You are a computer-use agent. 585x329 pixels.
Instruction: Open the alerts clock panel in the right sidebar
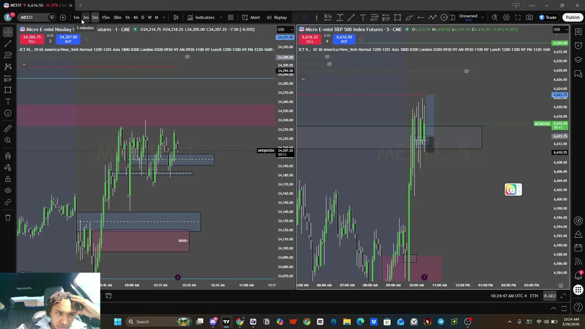point(578,45)
